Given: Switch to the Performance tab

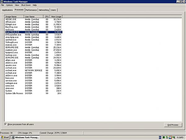Looking at the screenshot, I should (31, 10).
